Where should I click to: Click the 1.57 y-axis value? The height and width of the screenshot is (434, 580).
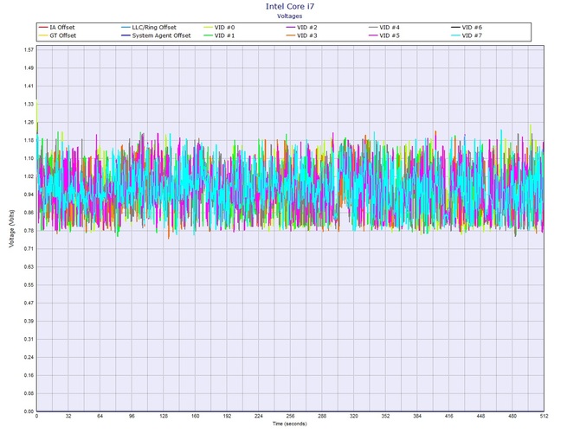[x=29, y=50]
